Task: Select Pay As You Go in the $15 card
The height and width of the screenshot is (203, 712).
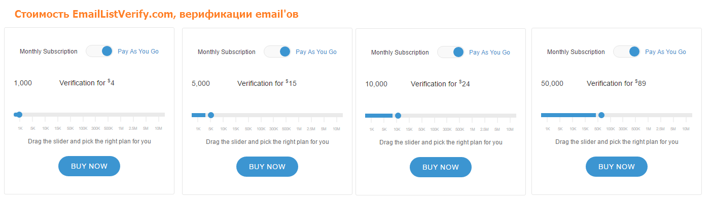Action: [316, 52]
